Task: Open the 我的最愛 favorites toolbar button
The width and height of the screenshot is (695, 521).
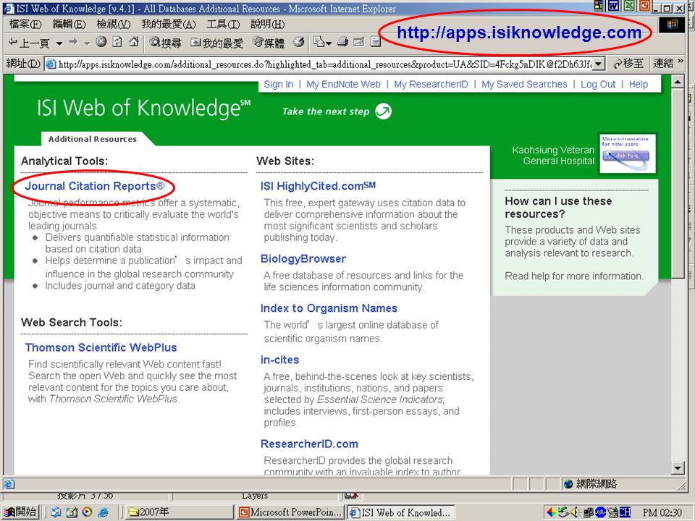Action: [x=216, y=43]
